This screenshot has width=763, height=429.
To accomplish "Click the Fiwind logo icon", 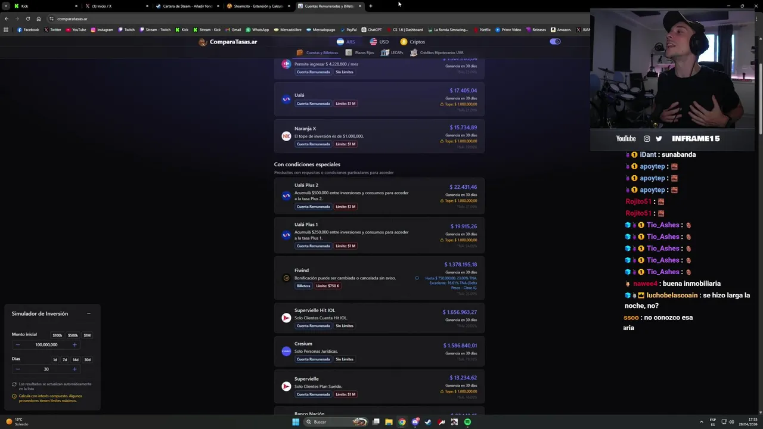I will [286, 278].
